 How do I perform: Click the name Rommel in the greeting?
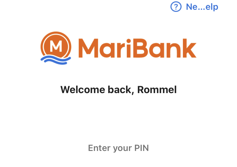point(157,90)
